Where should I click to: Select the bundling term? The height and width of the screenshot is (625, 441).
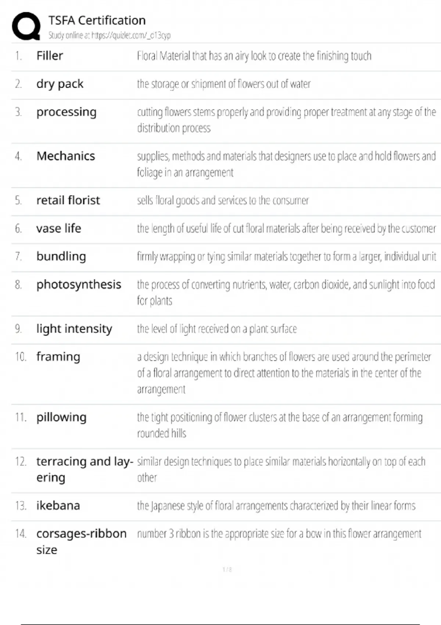tap(61, 256)
